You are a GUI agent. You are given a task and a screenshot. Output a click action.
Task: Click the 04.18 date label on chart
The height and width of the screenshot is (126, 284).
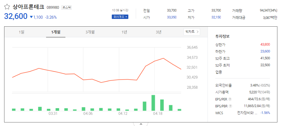[x=158, y=114]
